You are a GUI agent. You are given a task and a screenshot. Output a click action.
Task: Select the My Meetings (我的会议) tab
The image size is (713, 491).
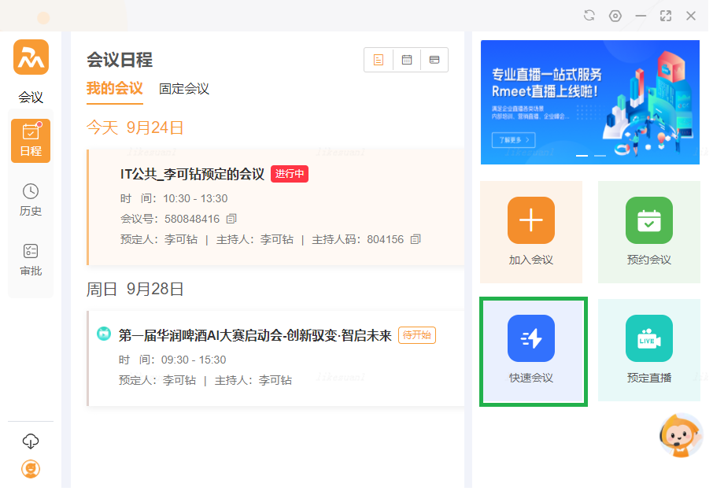[114, 89]
